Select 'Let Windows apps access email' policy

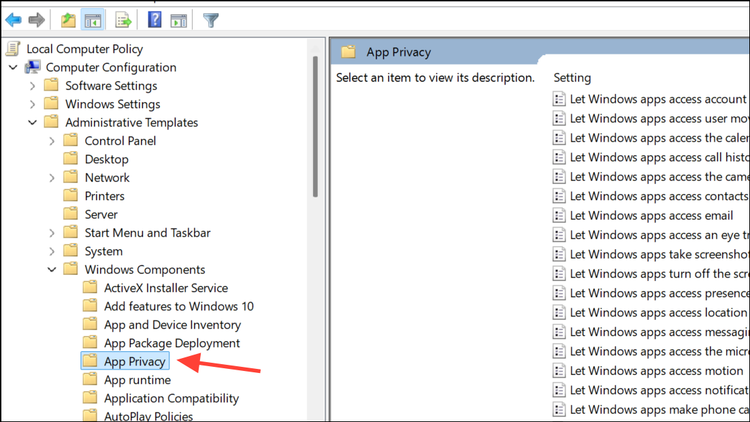point(651,216)
